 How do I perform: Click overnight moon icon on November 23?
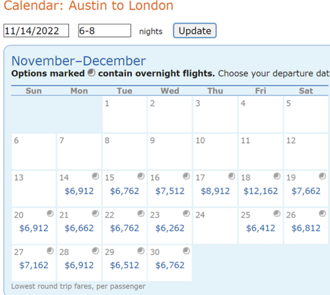186,214
